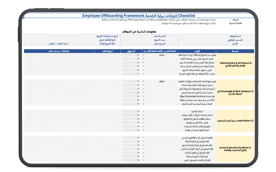Select the استلام بطاقات الدخول أو المفاتيح cell
Viewport: 276px width, 172px height.
click(197, 119)
